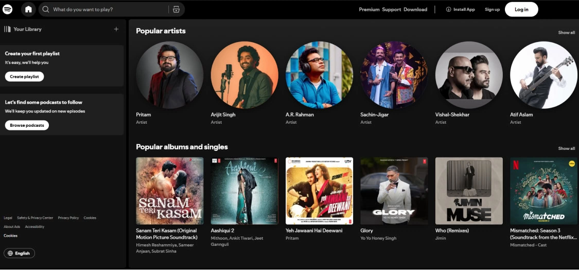Screen dimensions: 579x270
Task: Open A.R. Rahman artist photo
Action: 319,75
